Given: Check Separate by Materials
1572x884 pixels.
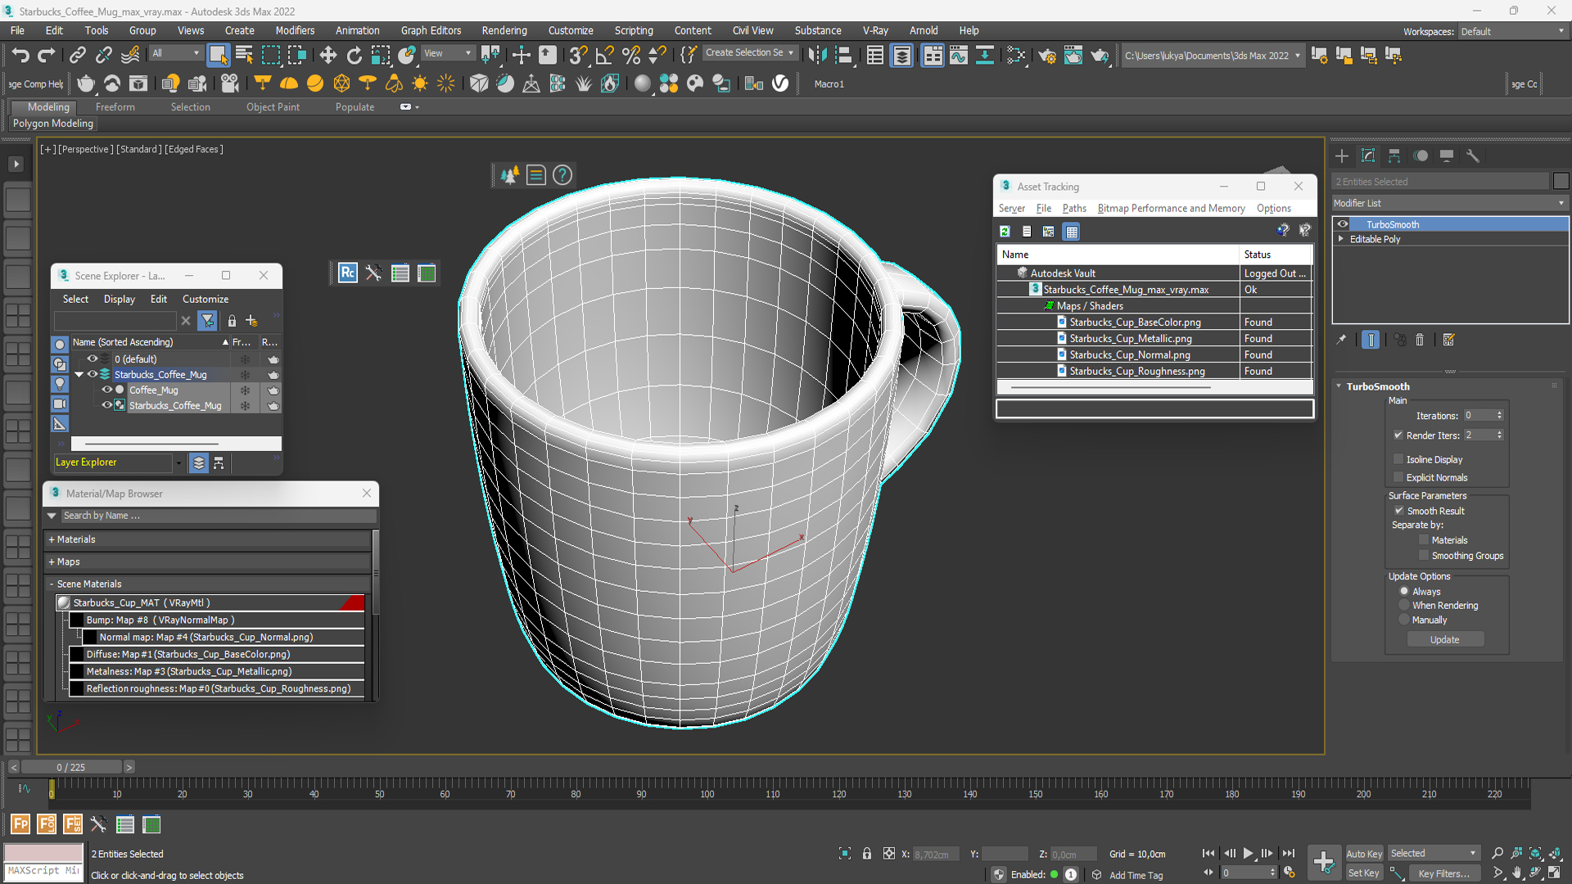Looking at the screenshot, I should pos(1424,540).
